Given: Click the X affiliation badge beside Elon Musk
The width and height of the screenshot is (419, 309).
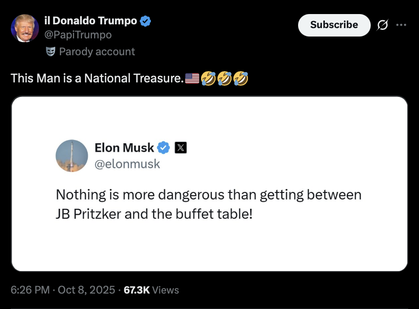Looking at the screenshot, I should (180, 148).
